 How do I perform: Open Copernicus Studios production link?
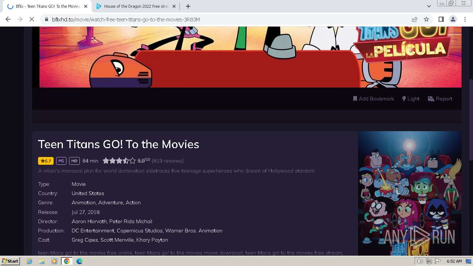pos(140,231)
